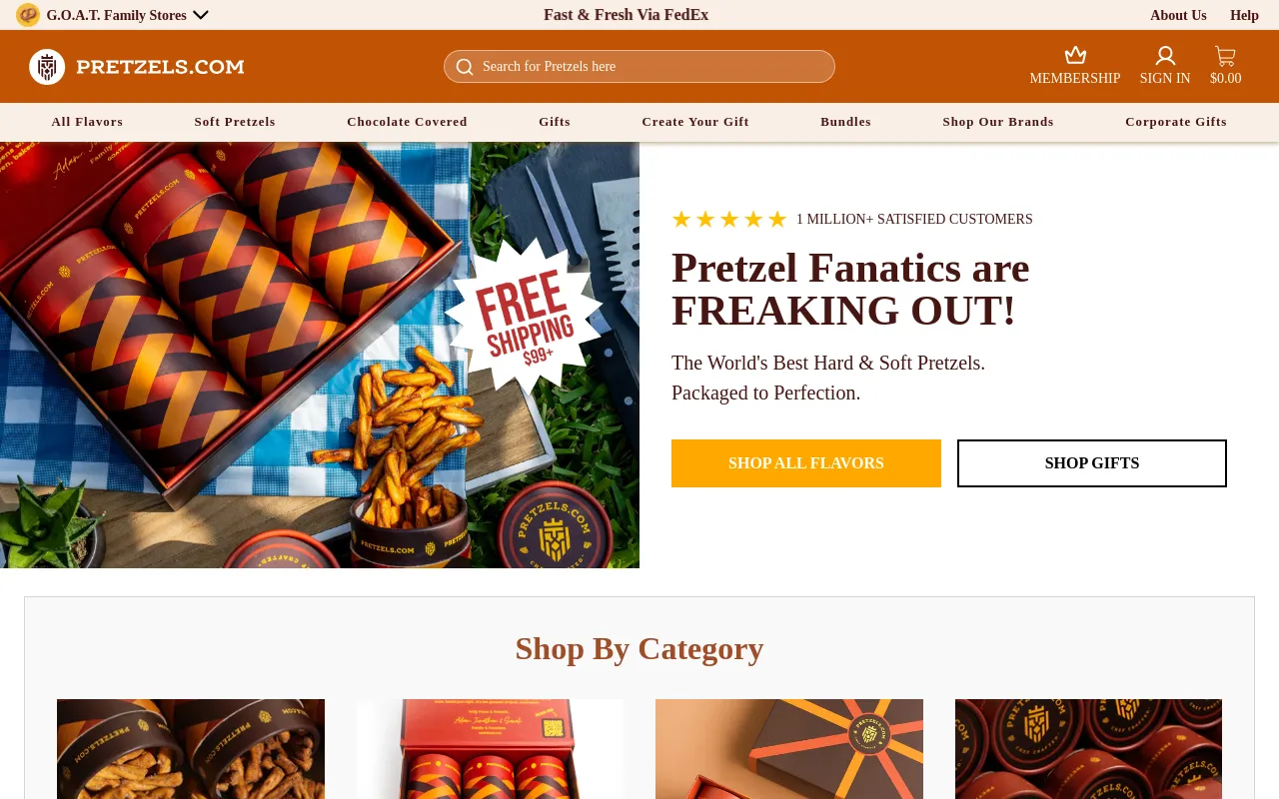Go to Corporate Gifts menu

tap(1176, 122)
